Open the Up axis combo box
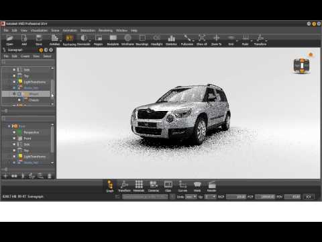 [x=210, y=197]
